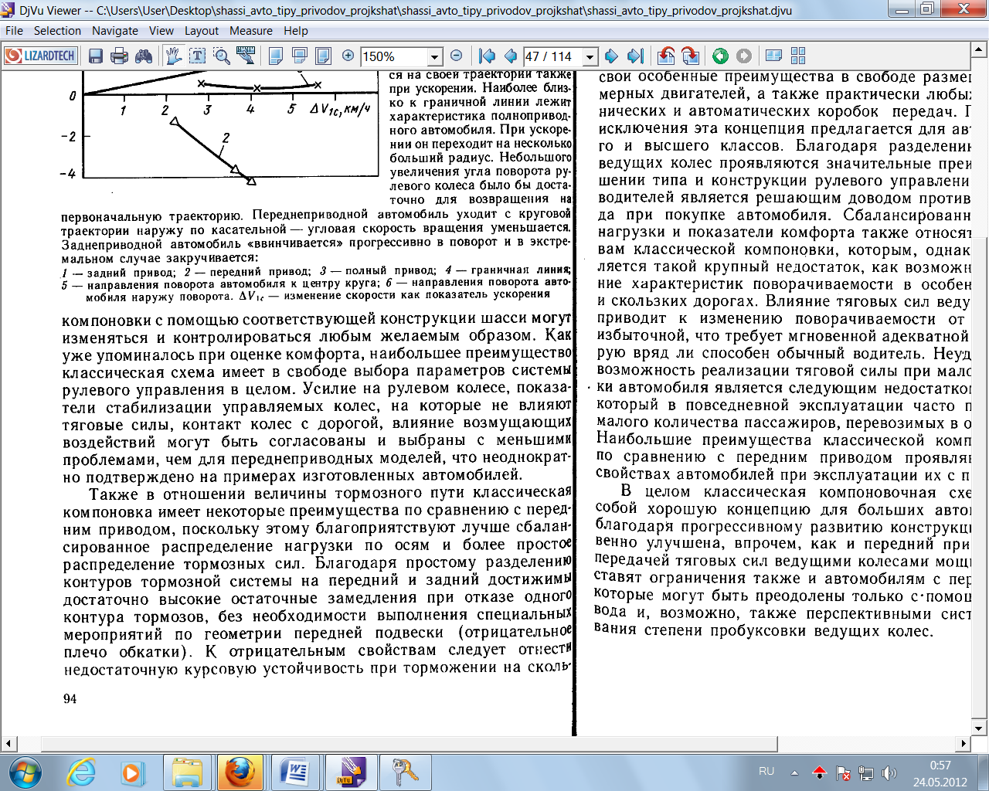This screenshot has width=989, height=791.
Task: Select the Measure ruler tool
Action: pyautogui.click(x=246, y=56)
